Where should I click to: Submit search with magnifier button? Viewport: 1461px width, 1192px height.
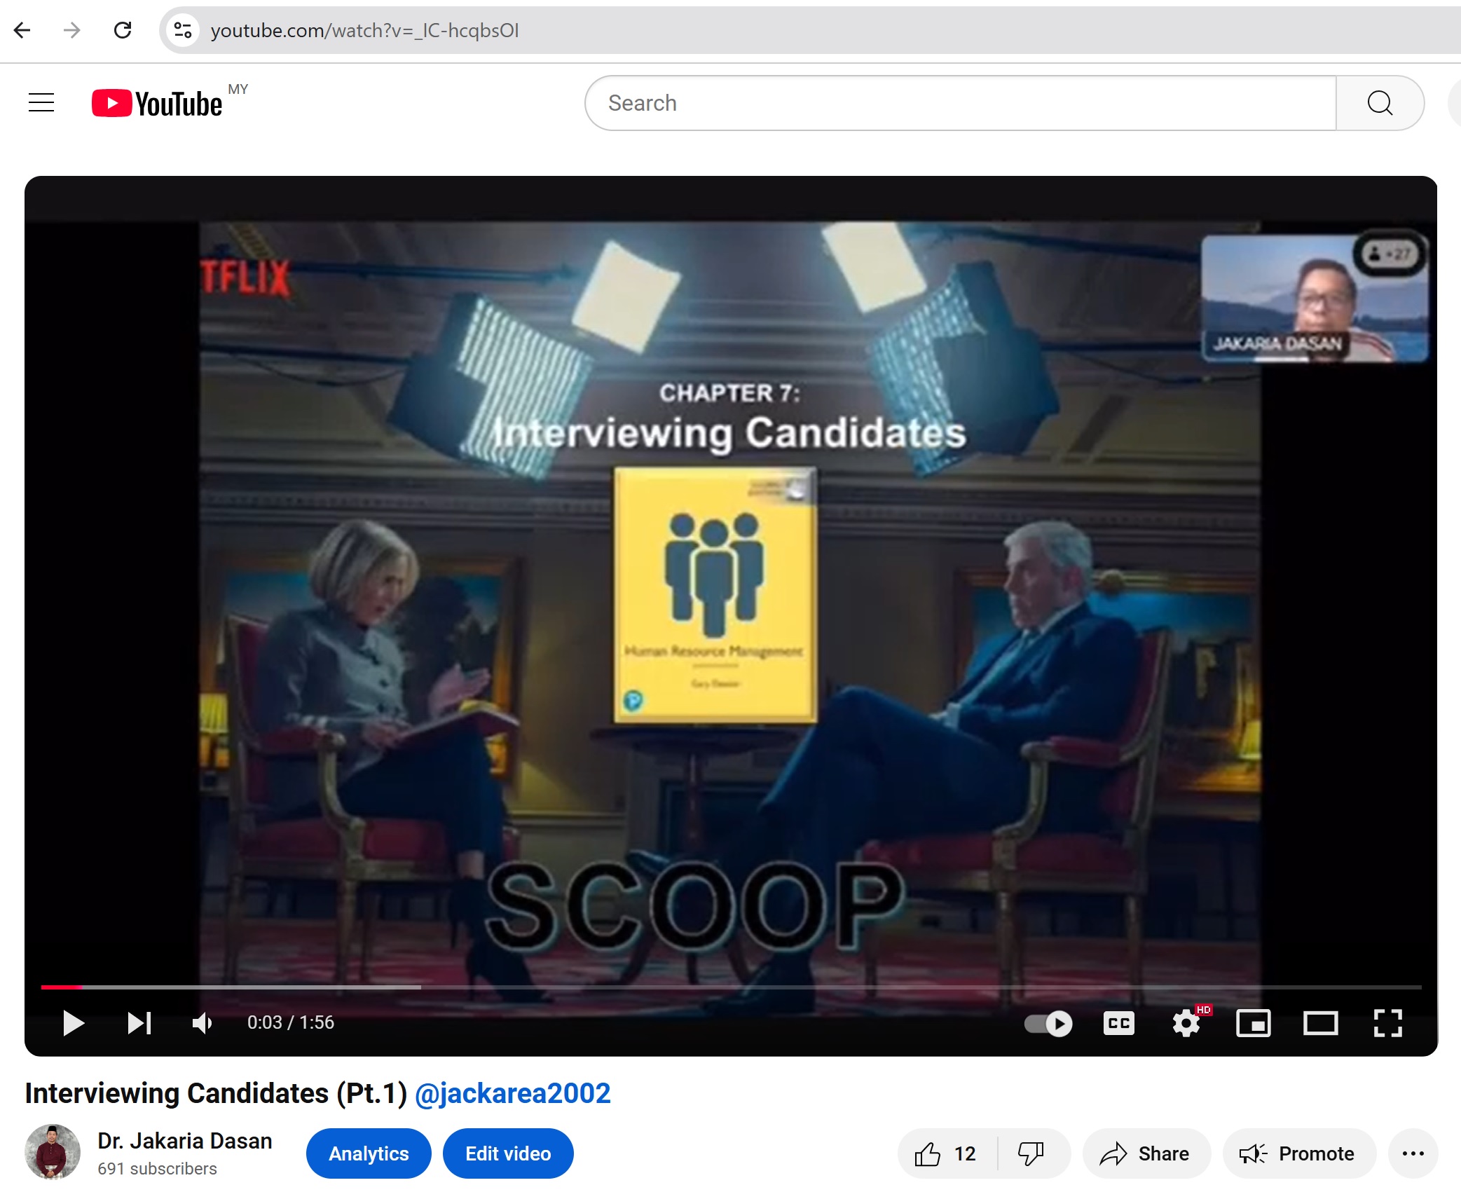pyautogui.click(x=1380, y=103)
